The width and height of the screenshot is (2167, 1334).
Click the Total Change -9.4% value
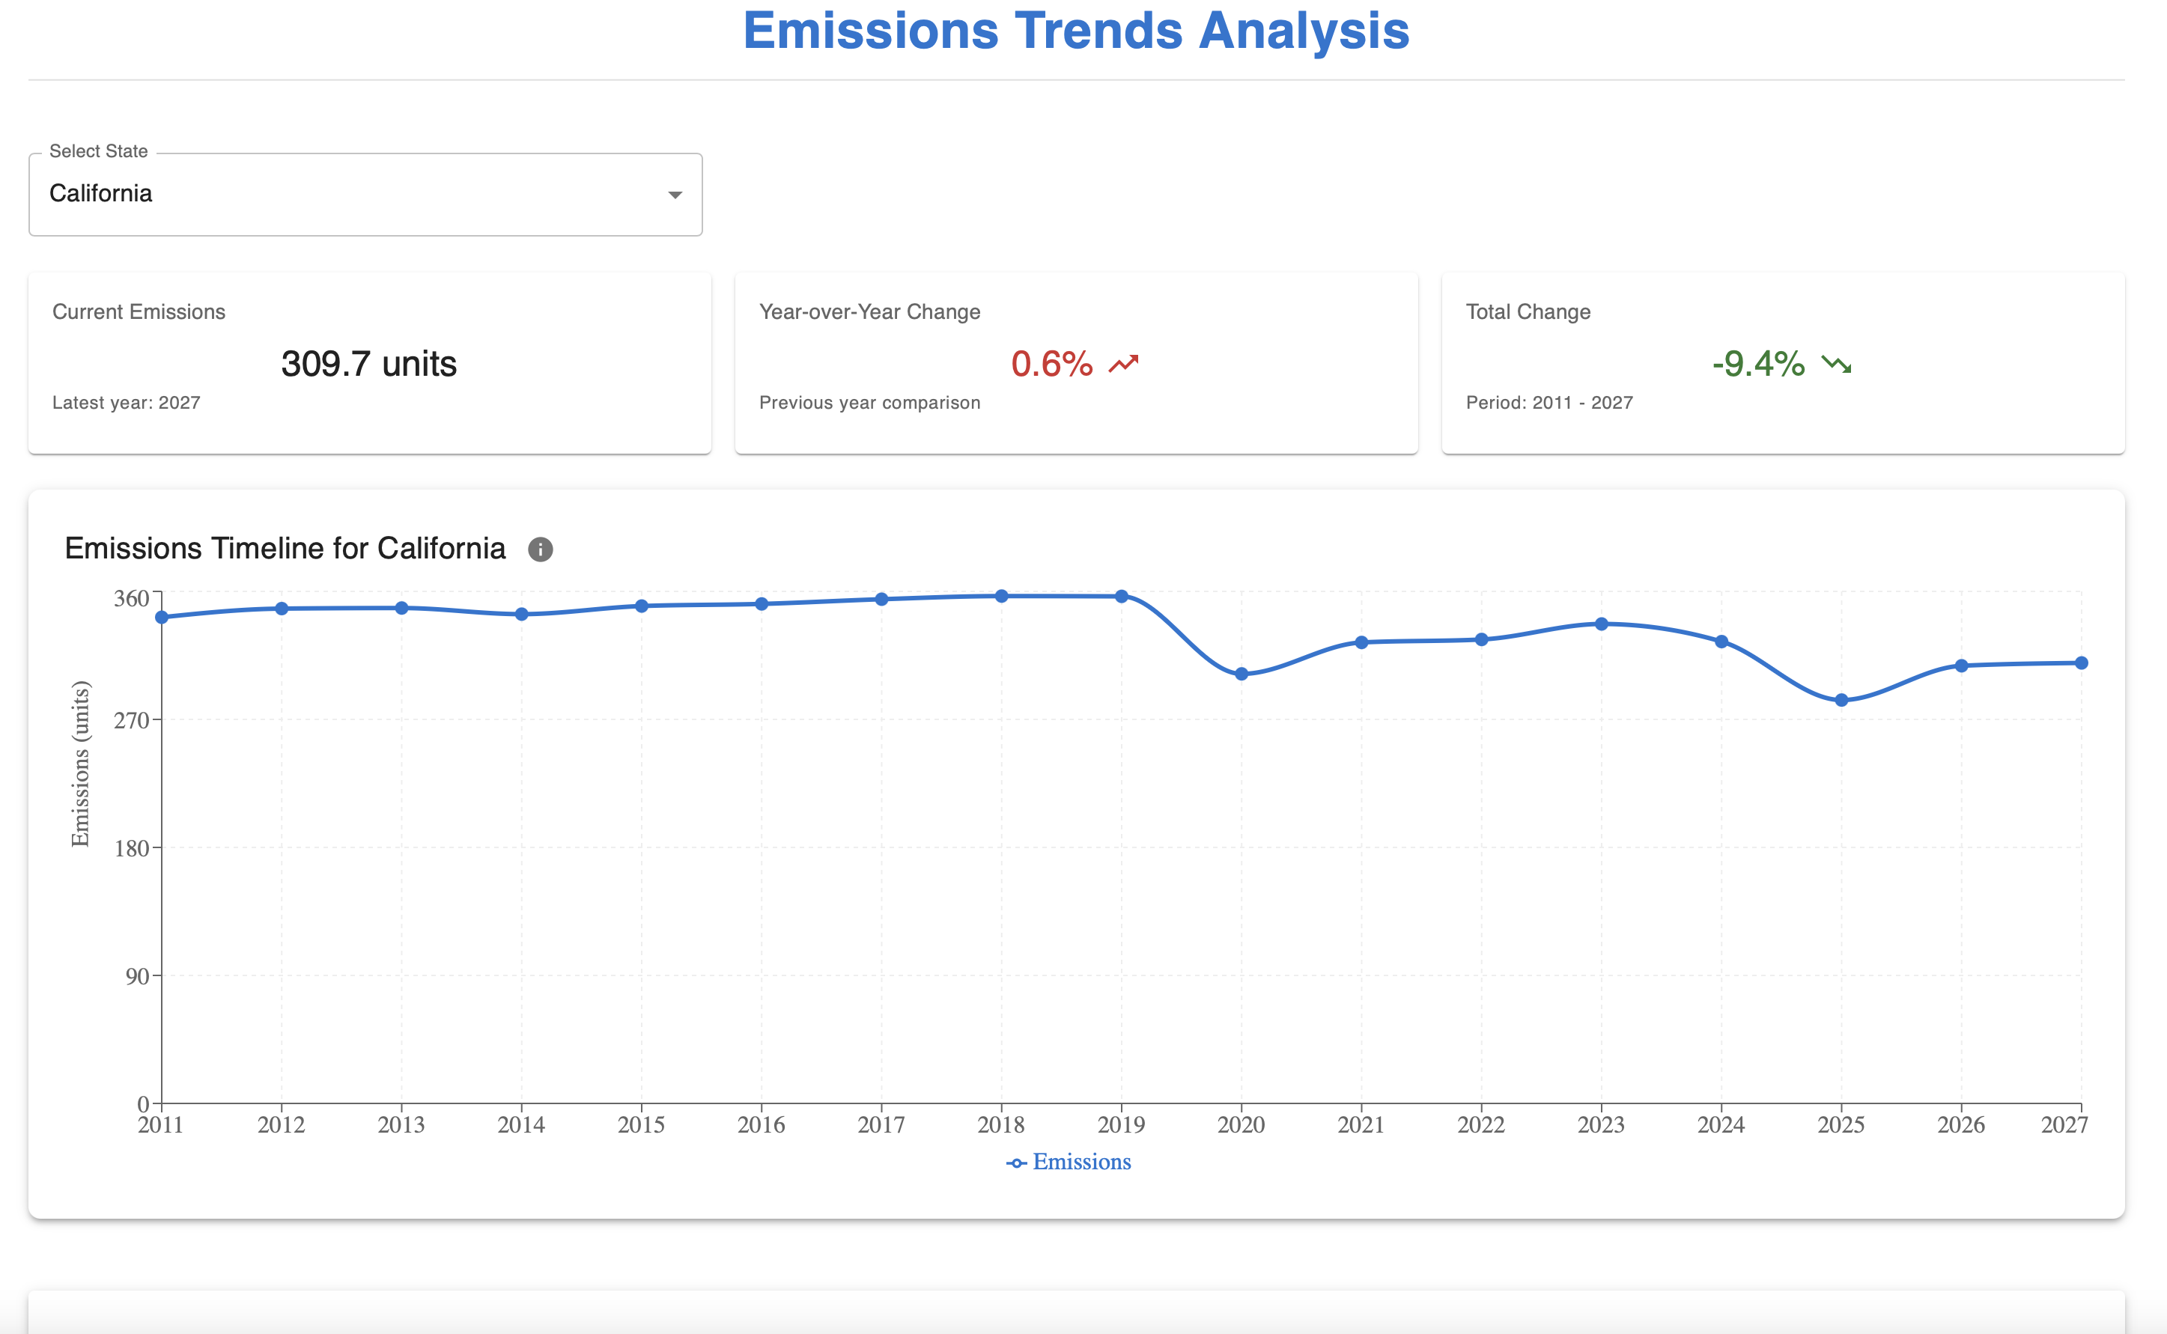point(1758,364)
